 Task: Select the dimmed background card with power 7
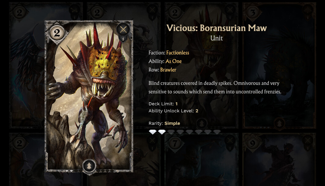click(x=201, y=160)
